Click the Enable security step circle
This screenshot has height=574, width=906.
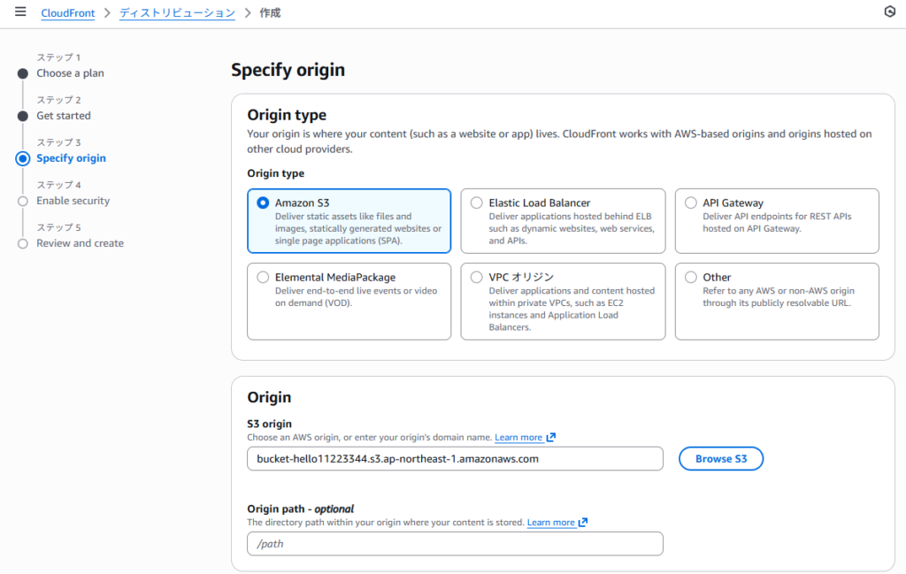(23, 201)
